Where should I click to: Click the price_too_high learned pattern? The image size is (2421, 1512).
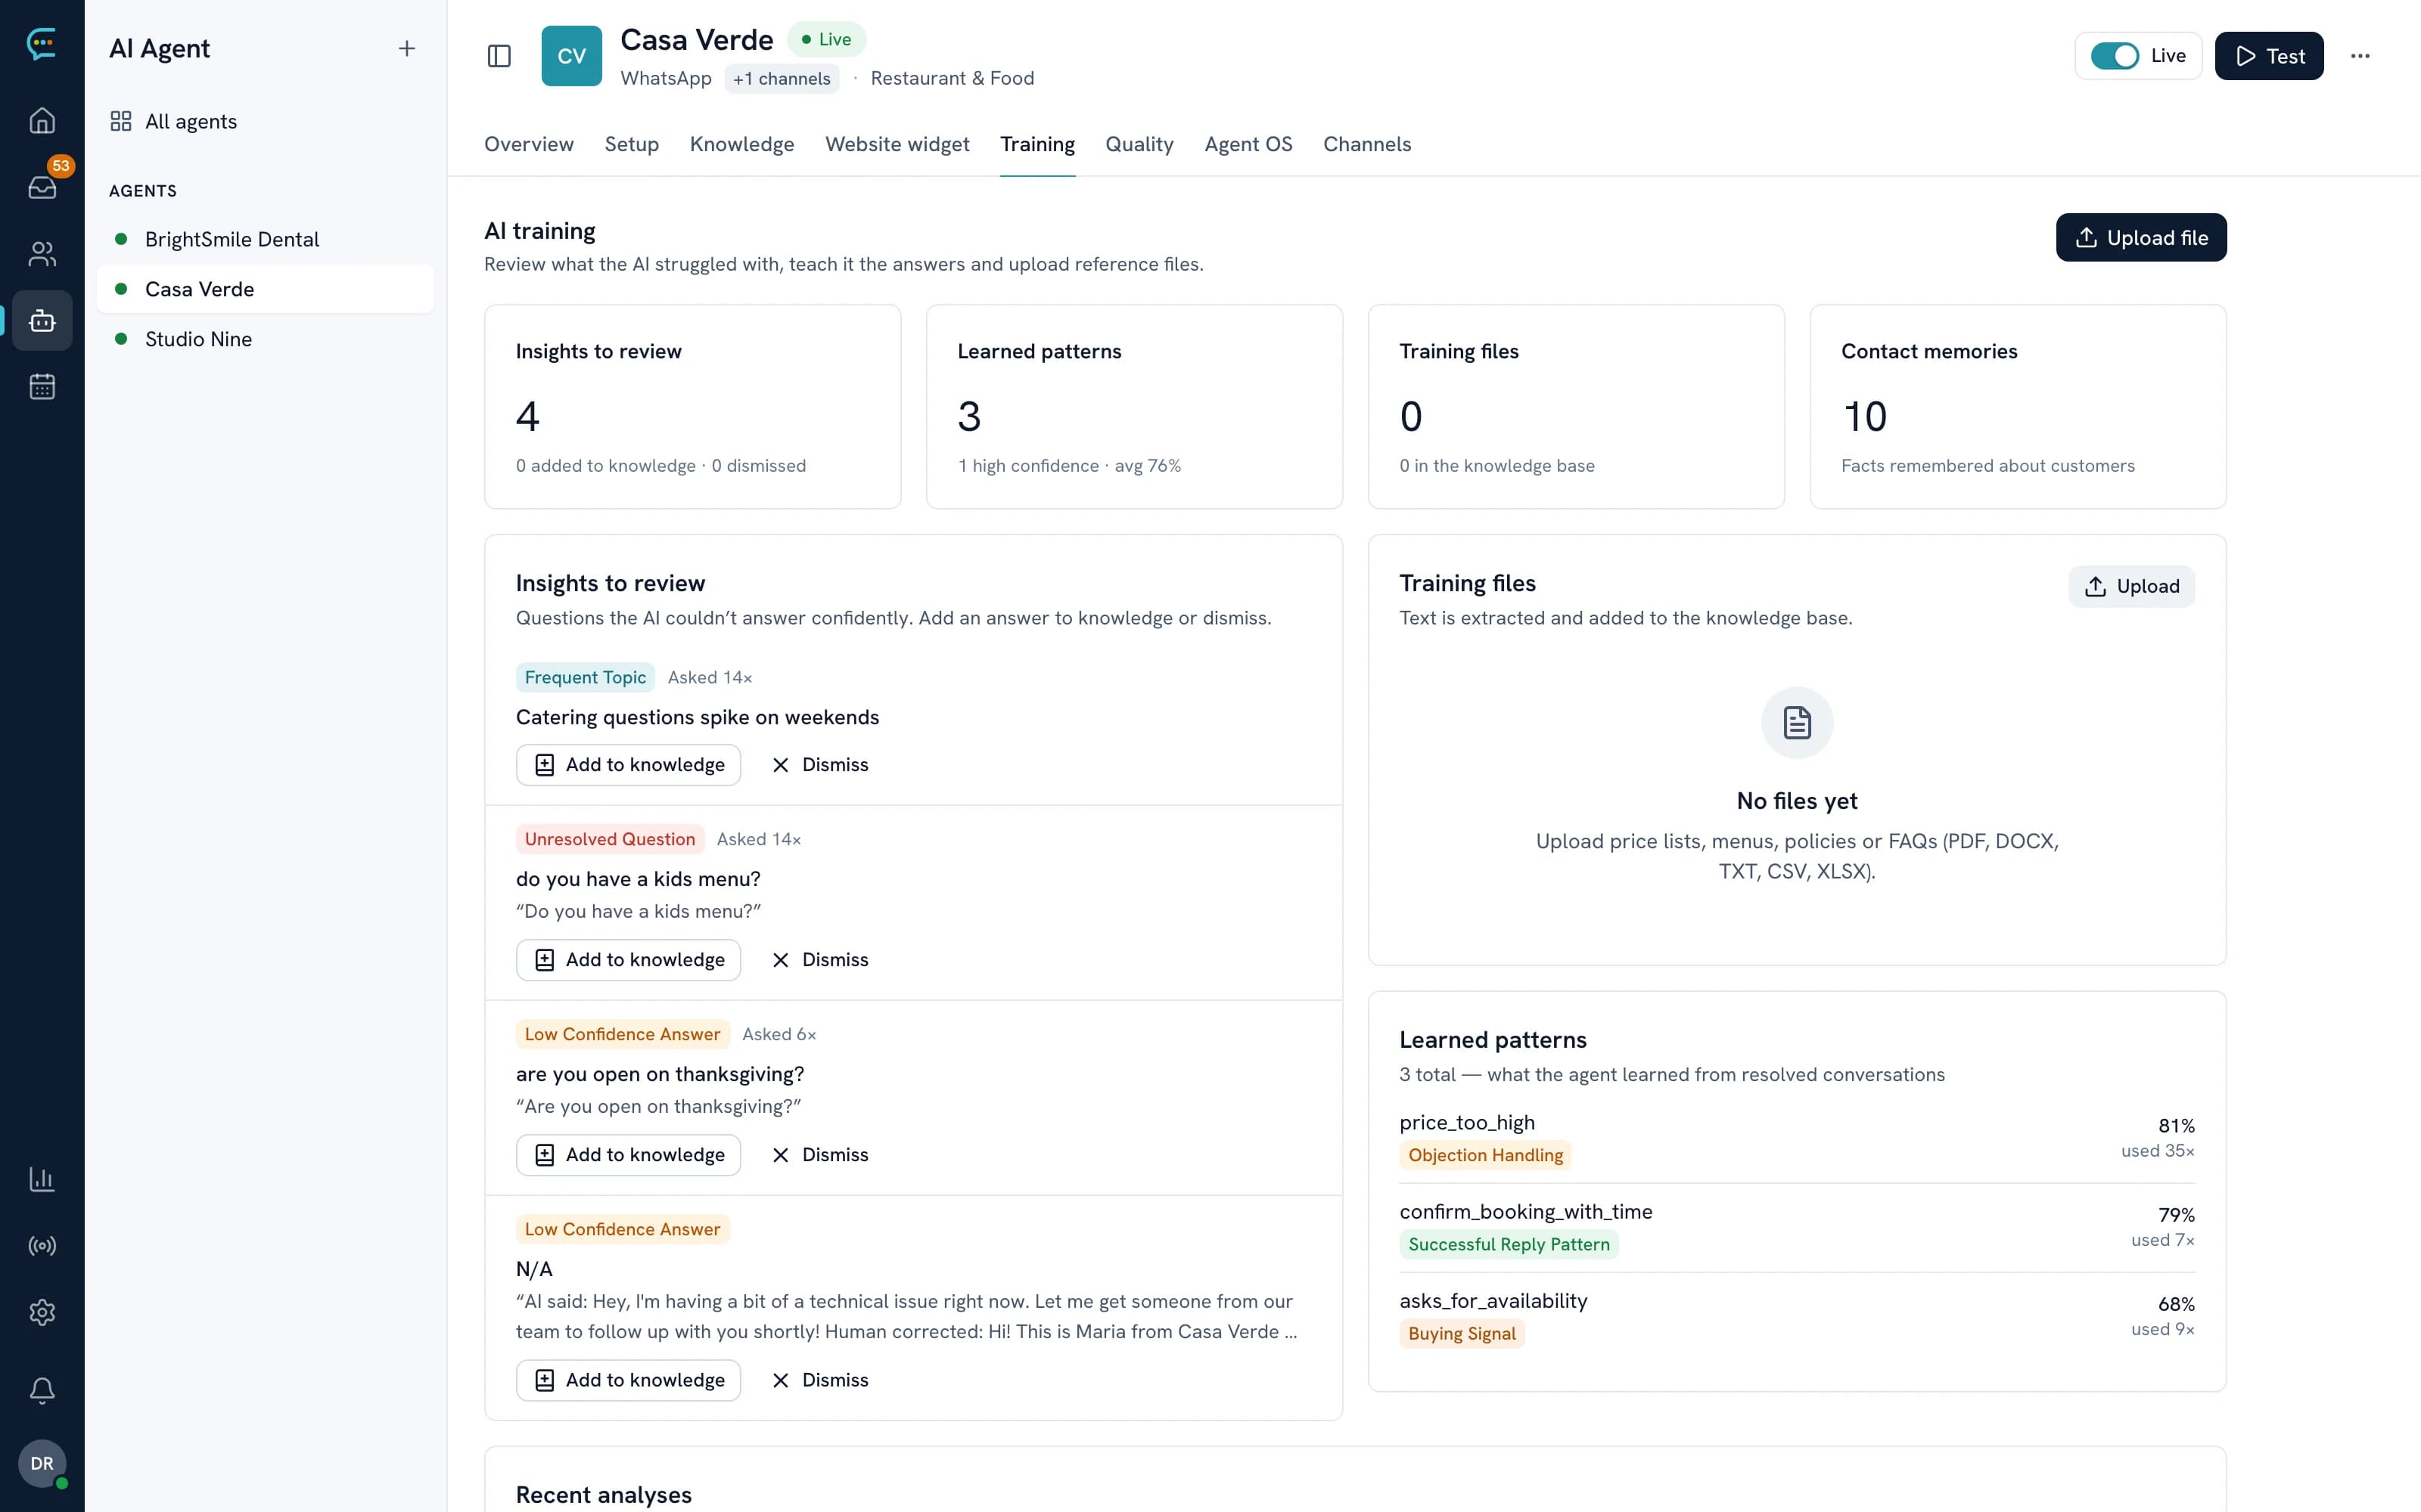[1797, 1138]
